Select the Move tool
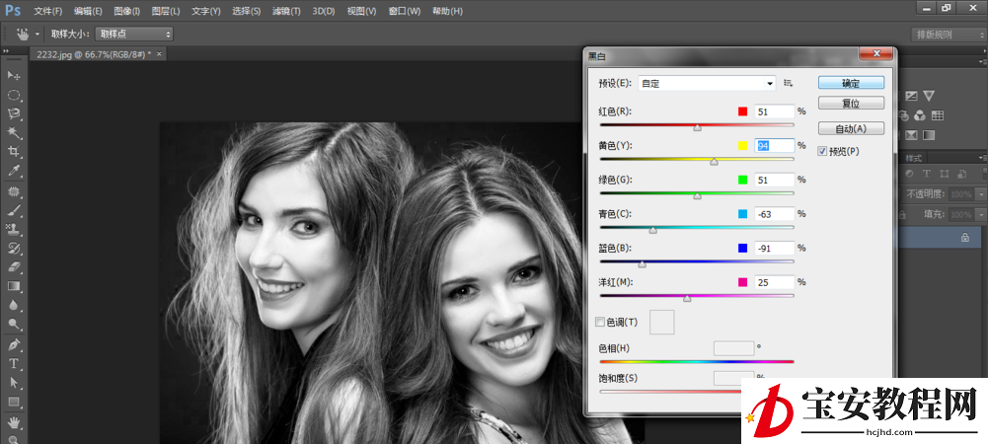 (14, 76)
